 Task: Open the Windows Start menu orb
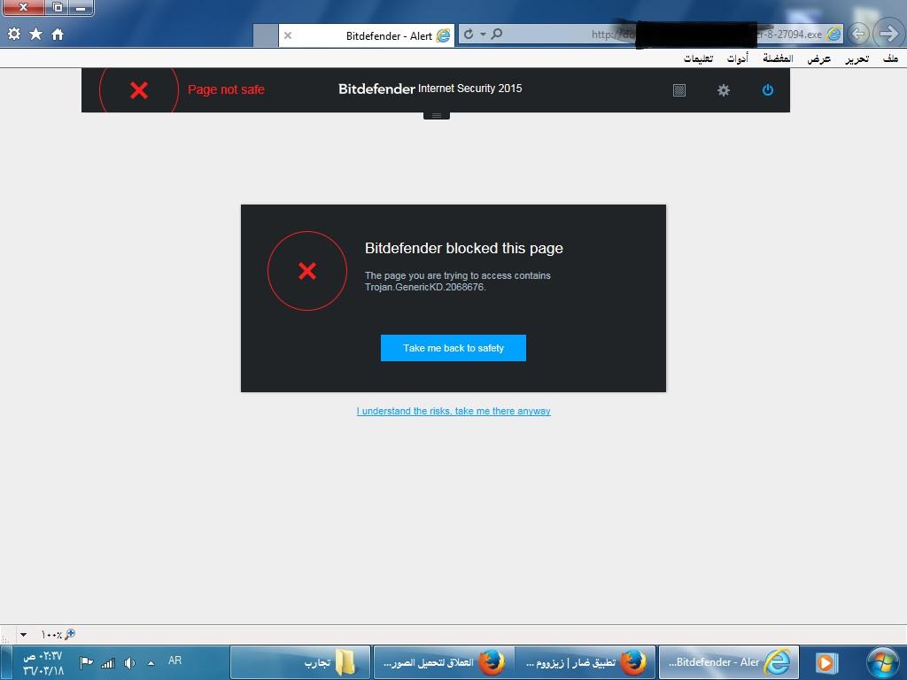[883, 662]
